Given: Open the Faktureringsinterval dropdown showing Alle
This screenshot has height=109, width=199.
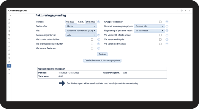Looking at the screenshot, I should coord(81,35).
